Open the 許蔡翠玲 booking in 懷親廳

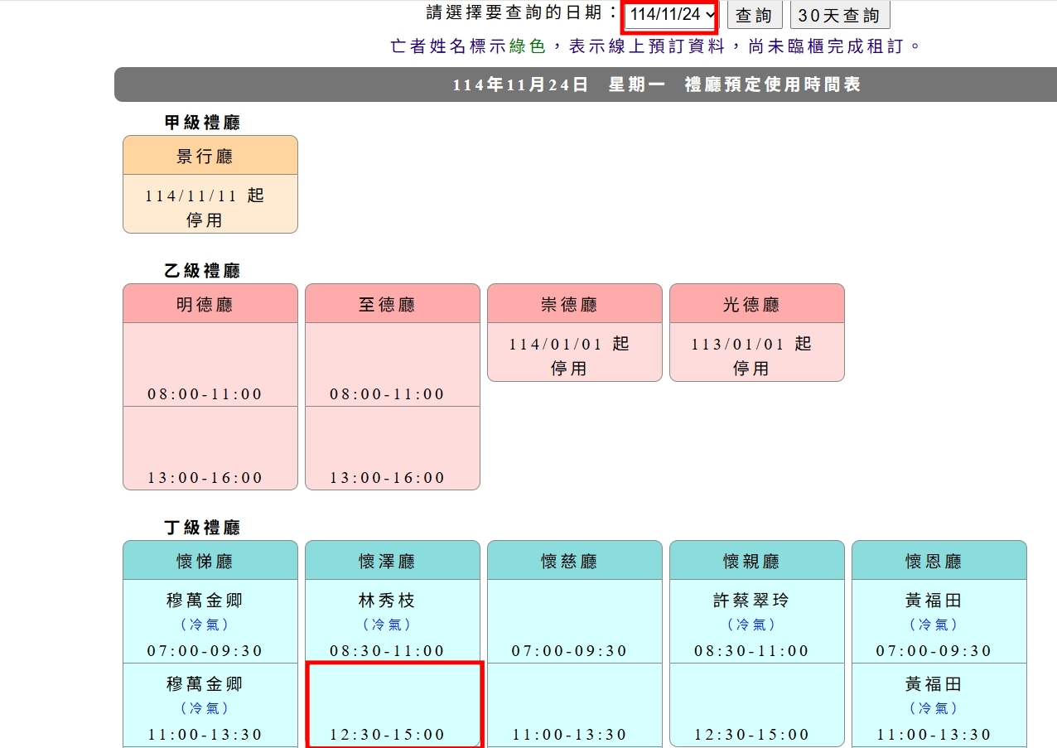tap(756, 621)
